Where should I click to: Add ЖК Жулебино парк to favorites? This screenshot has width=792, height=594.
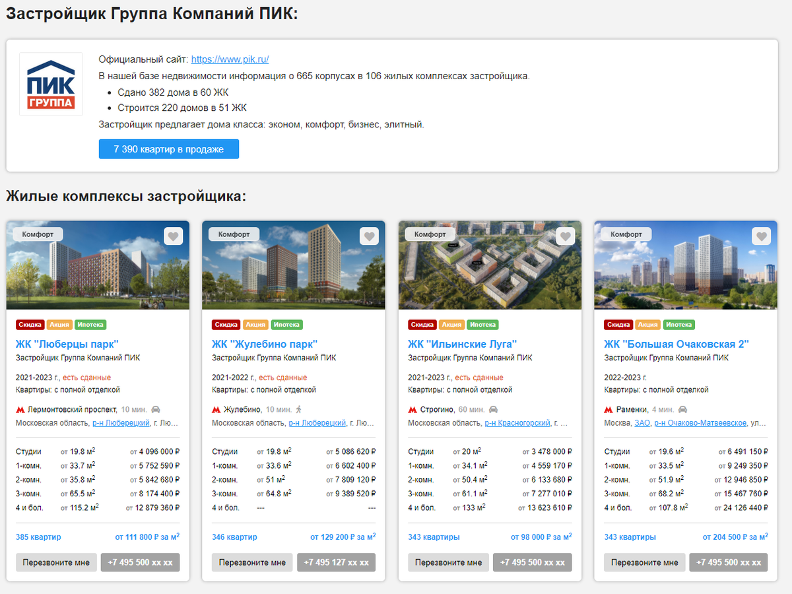[369, 236]
